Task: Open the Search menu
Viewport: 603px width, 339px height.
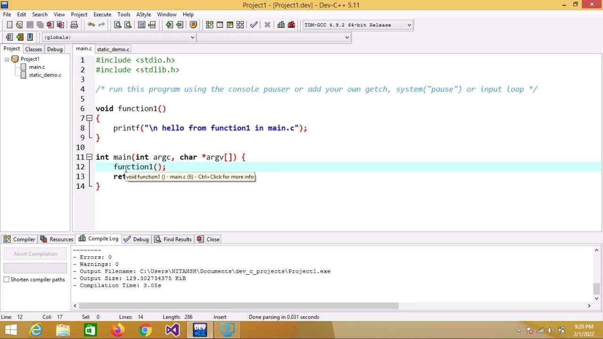Action: [40, 15]
